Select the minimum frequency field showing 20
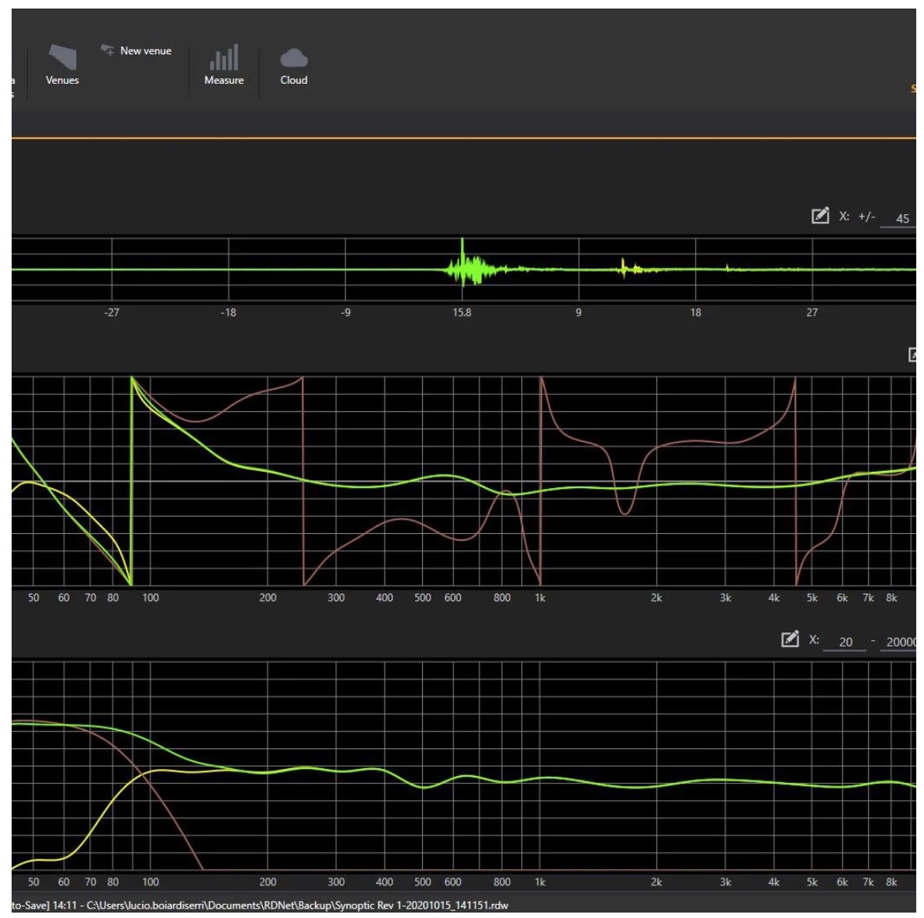 (845, 642)
